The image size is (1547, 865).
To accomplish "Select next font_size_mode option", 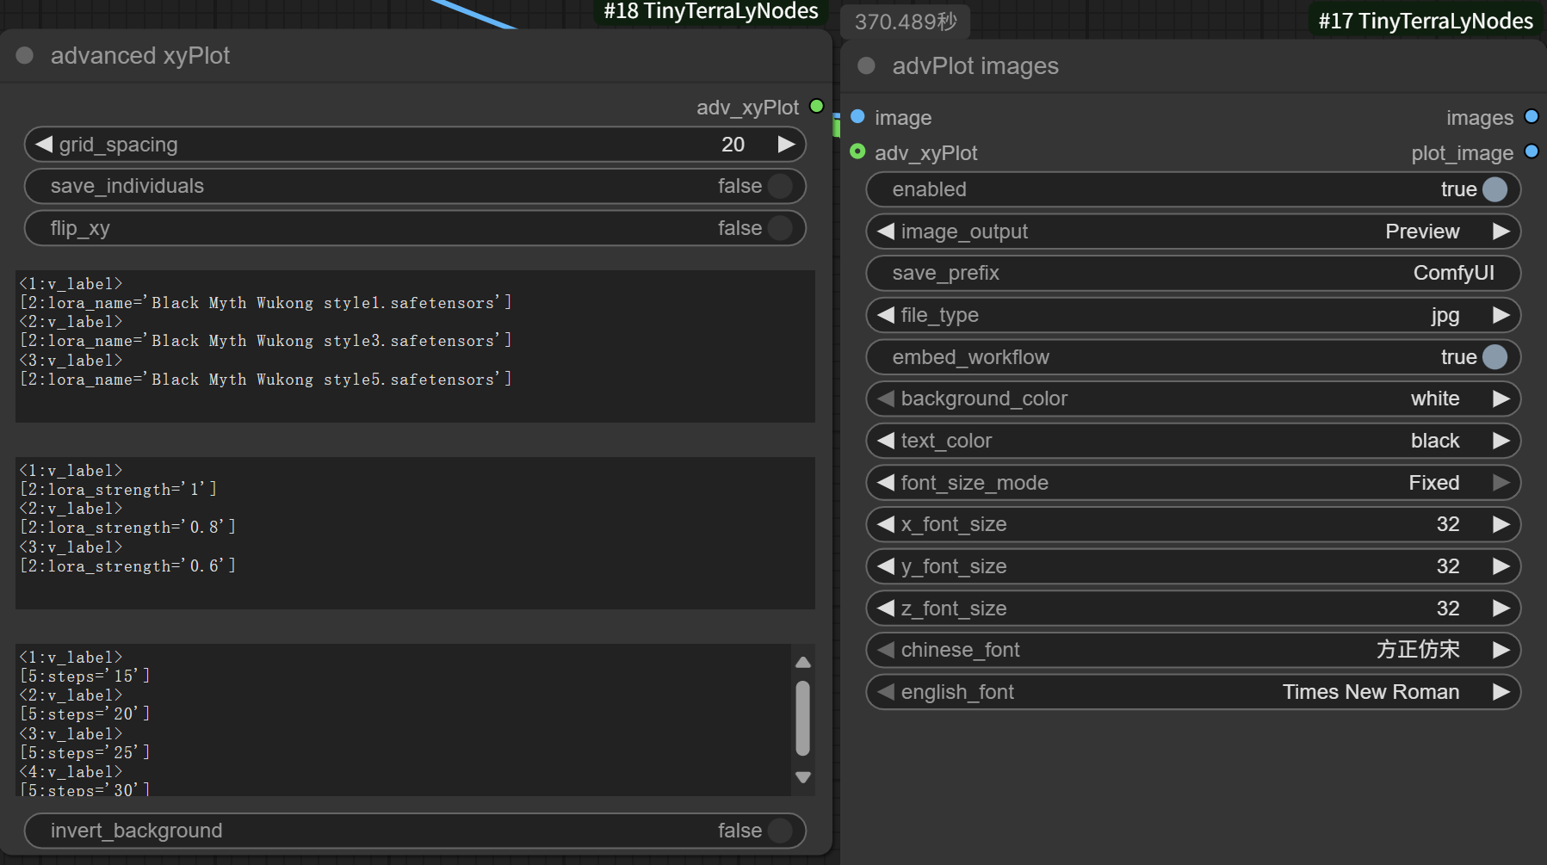I will click(x=1501, y=483).
